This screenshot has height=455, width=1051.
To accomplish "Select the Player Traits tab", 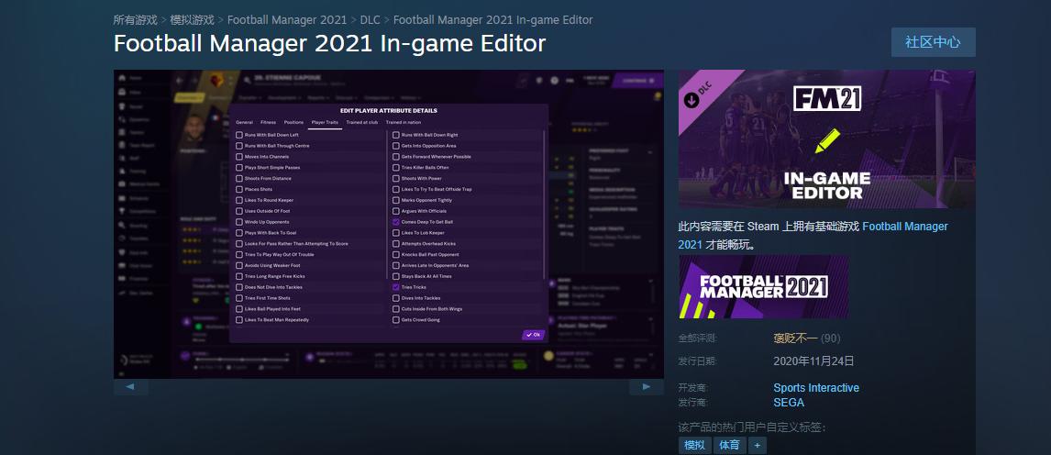I will coord(325,123).
